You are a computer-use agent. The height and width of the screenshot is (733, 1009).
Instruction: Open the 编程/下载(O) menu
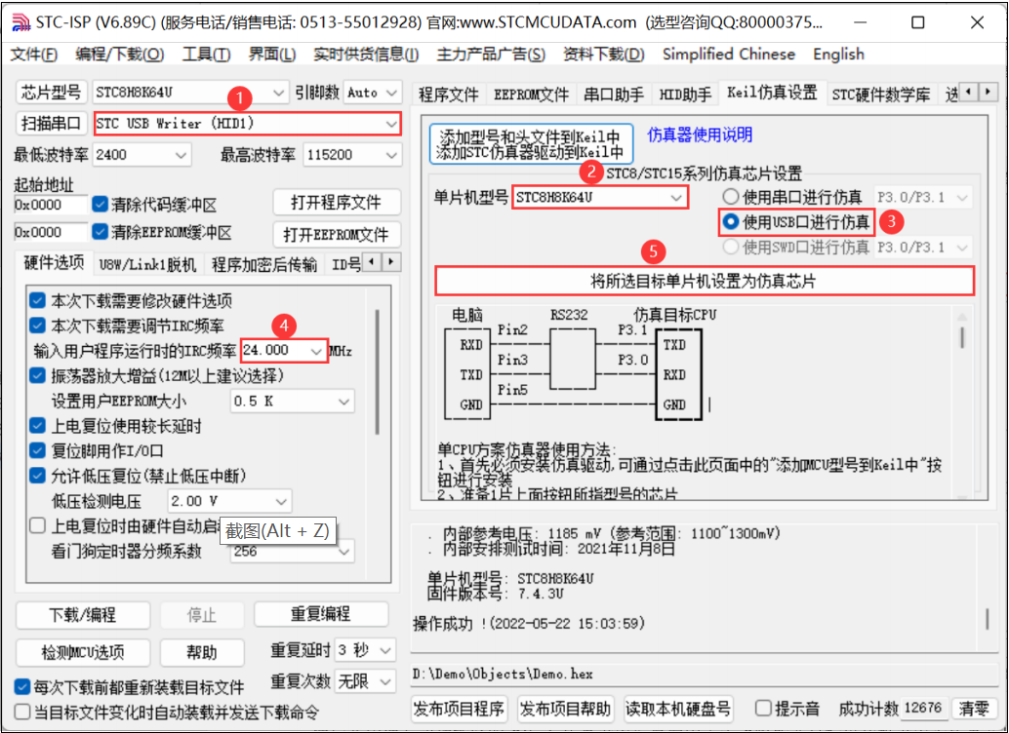(x=119, y=54)
